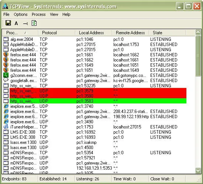
Task: Click local address 192.168.129.1:5353
Action: point(94,168)
